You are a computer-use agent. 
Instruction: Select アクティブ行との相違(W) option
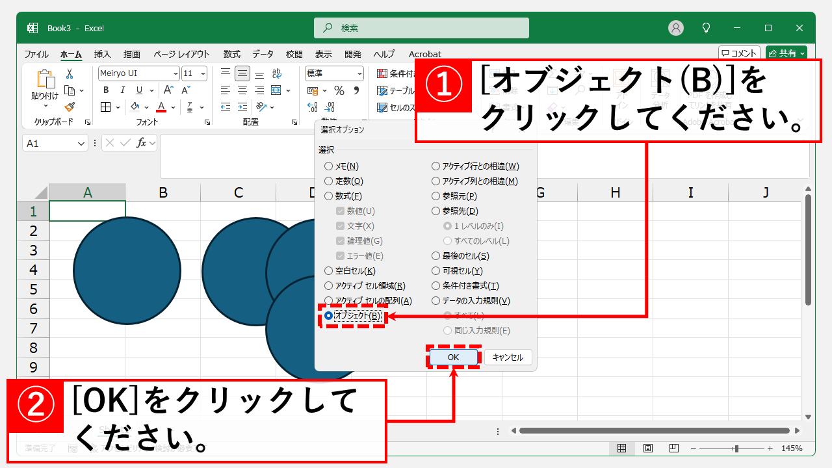click(x=435, y=166)
